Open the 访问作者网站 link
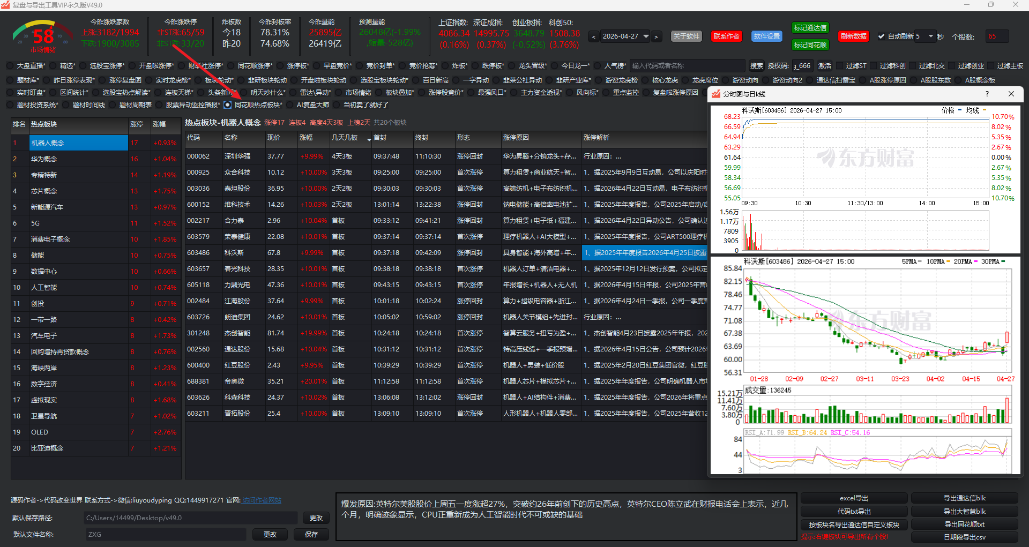This screenshot has width=1029, height=547. (x=262, y=500)
